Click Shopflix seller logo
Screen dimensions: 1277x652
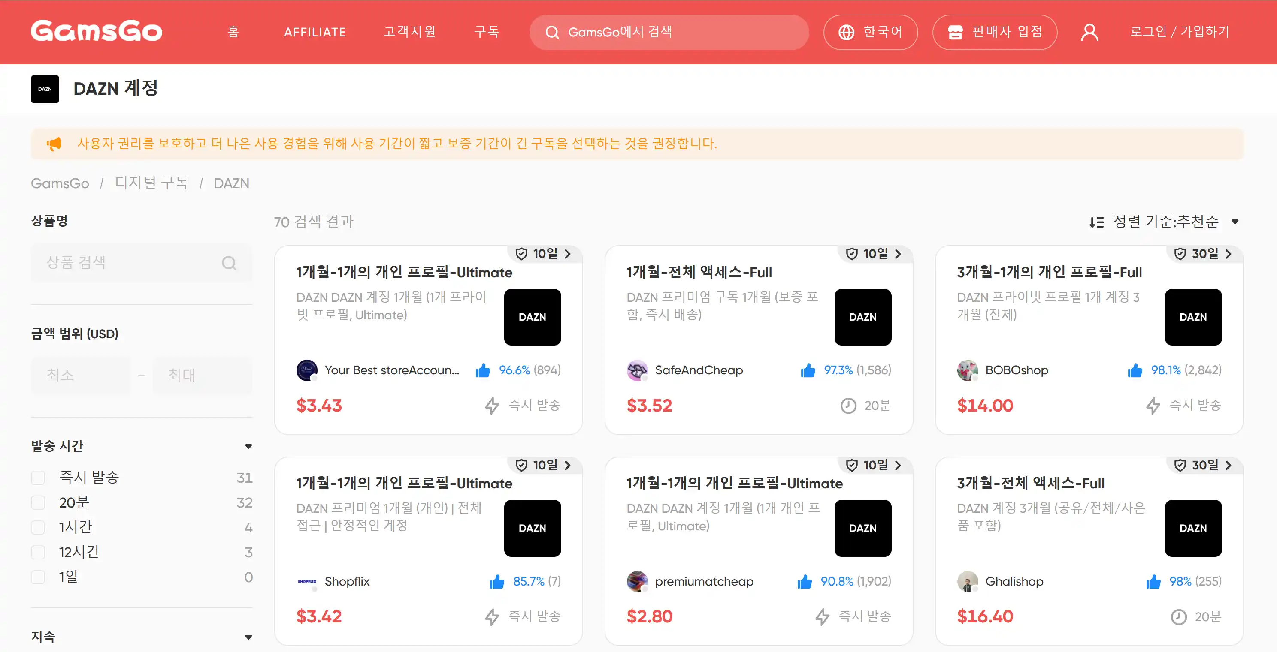306,581
